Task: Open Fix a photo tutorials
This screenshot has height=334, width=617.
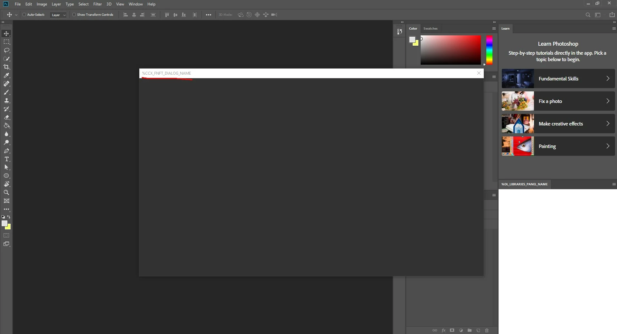Action: point(558,101)
